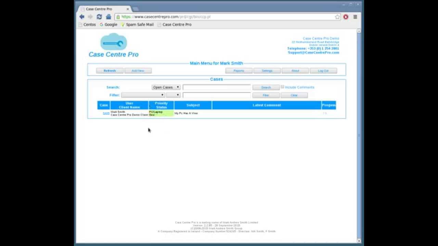The image size is (438, 246).
Task: Go back with the browser back arrow
Action: coord(82,17)
